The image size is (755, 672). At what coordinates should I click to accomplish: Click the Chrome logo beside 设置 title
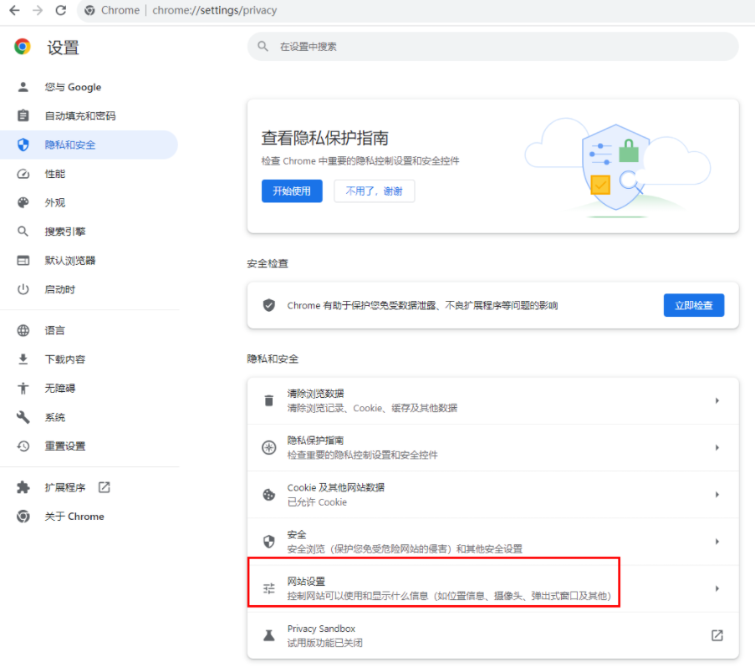(x=22, y=47)
